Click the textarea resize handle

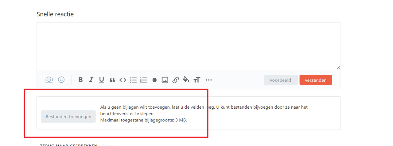(338, 68)
